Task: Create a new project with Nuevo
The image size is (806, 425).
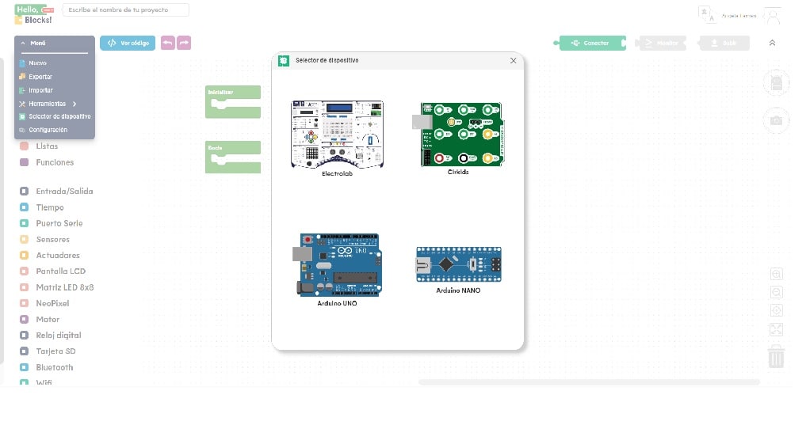Action: pyautogui.click(x=37, y=63)
